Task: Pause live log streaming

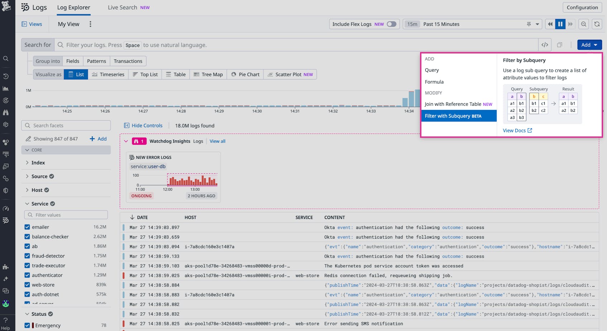Action: coord(560,24)
